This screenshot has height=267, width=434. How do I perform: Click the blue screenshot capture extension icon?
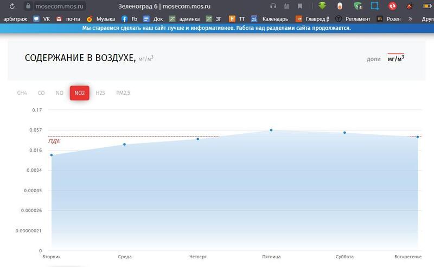pyautogui.click(x=374, y=6)
